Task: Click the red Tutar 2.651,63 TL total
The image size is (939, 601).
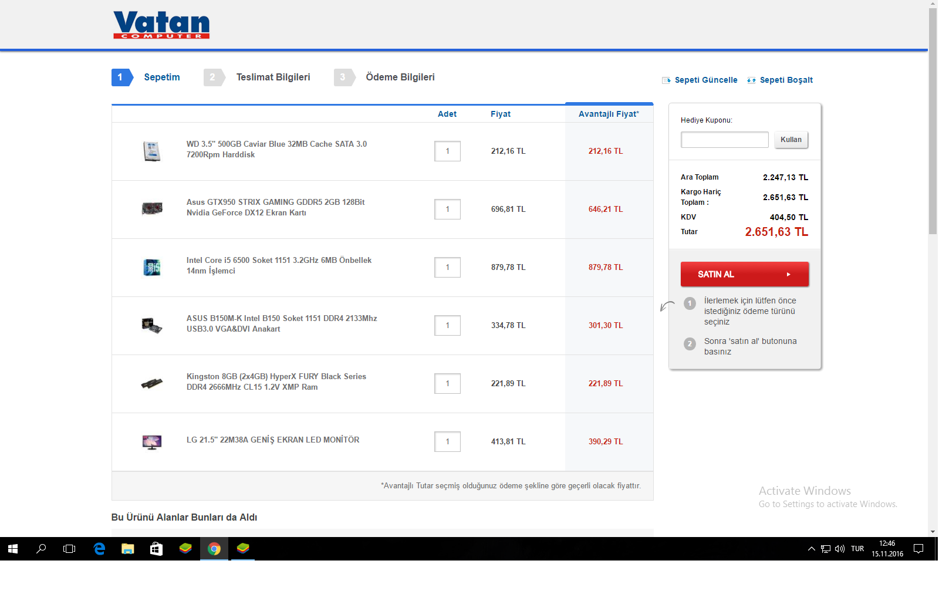Action: [776, 232]
